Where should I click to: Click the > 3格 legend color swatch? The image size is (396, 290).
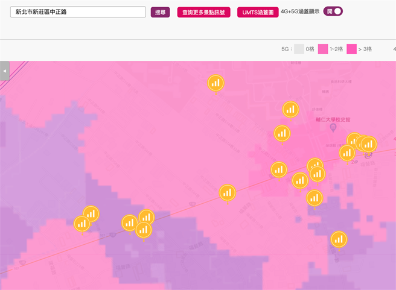(351, 49)
